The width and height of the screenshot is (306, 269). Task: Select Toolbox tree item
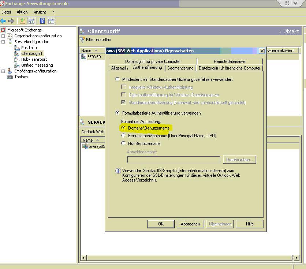coord(21,77)
